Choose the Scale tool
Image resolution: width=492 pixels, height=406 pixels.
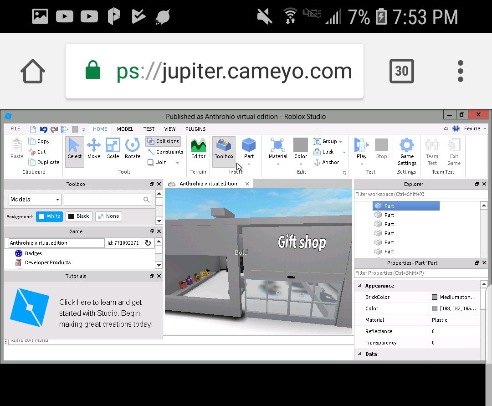tap(113, 149)
